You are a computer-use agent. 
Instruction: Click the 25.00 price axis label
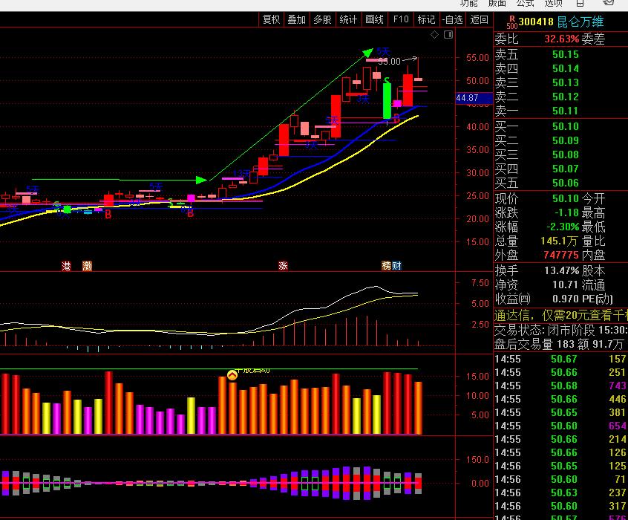(x=477, y=196)
